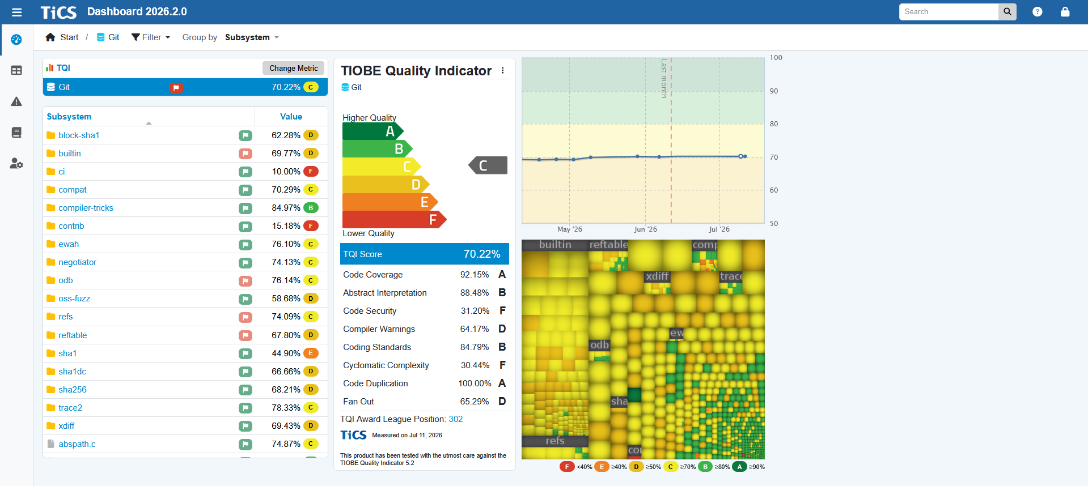Click the Coding Standards metric row
Screen dimensions: 1088x486
425,347
